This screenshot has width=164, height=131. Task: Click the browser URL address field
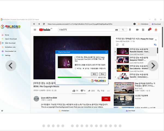80,24
